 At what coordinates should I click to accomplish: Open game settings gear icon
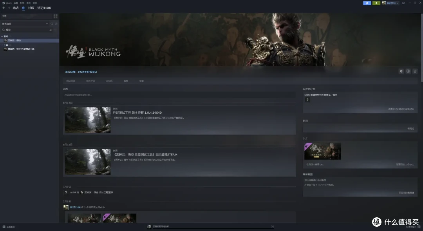(401, 72)
